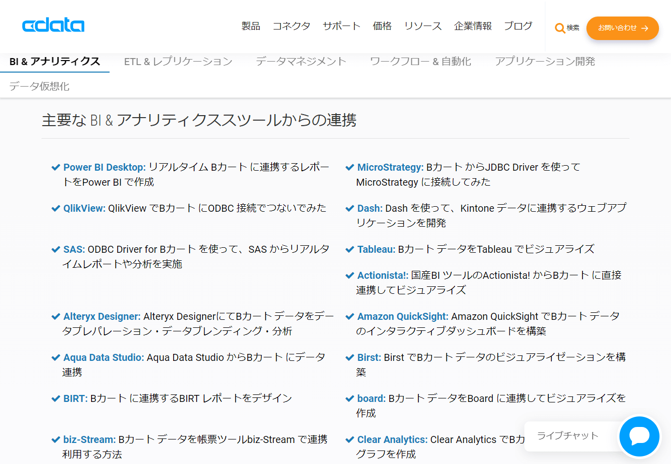Open the Birst link

click(x=369, y=357)
